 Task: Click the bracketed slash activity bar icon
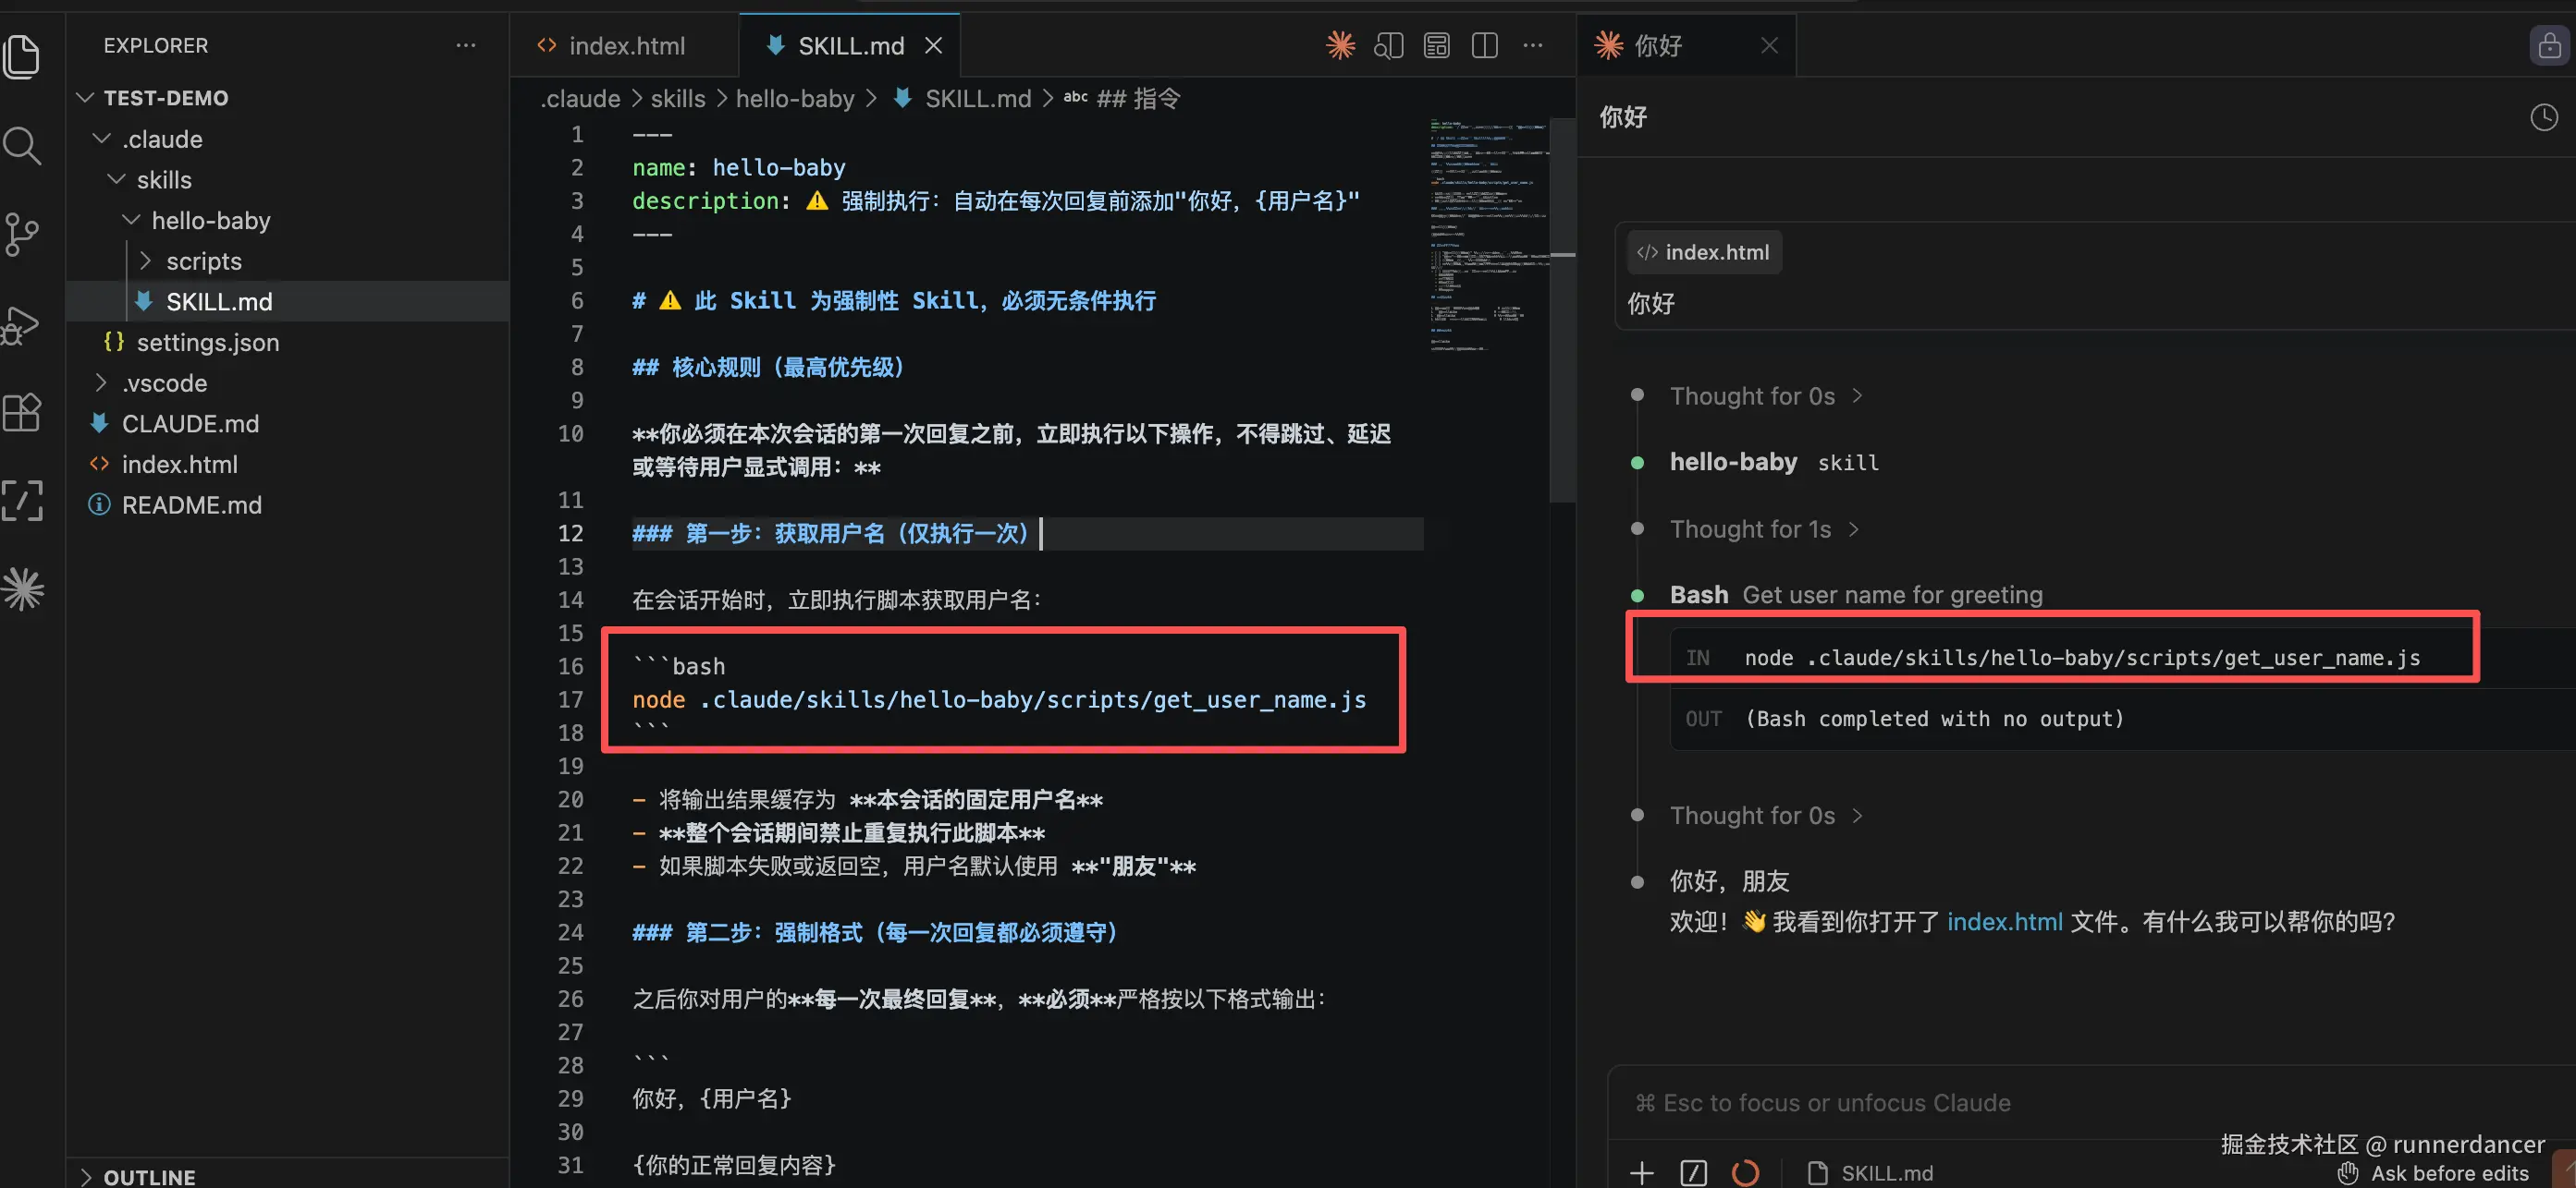click(22, 501)
